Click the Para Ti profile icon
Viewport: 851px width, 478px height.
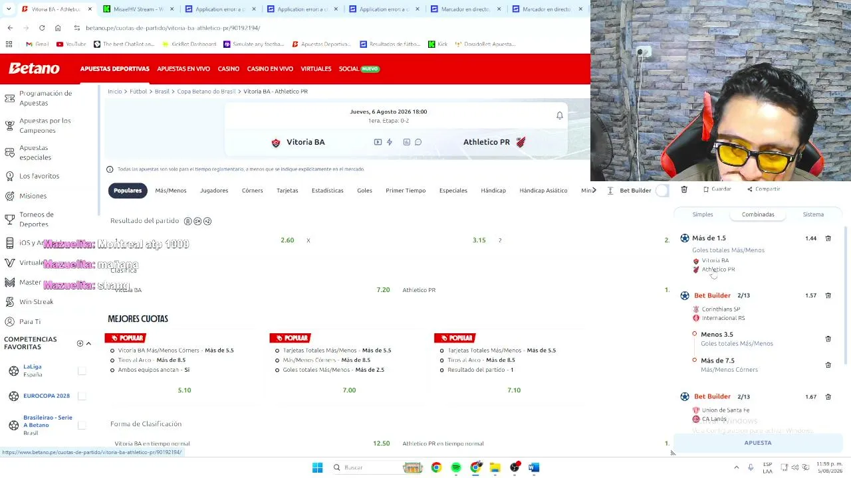coord(9,321)
